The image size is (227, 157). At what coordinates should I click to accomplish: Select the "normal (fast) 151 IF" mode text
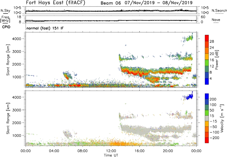pos(45,28)
